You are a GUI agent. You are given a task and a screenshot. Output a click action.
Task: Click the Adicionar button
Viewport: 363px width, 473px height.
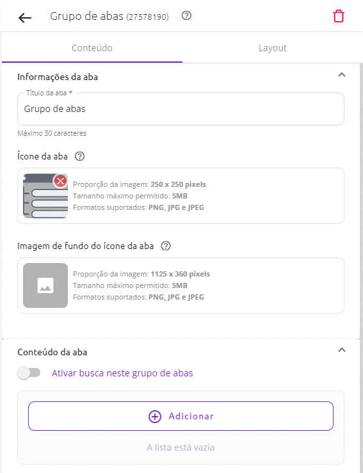point(181,416)
